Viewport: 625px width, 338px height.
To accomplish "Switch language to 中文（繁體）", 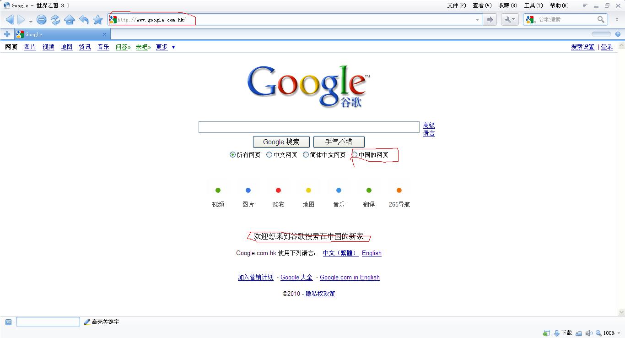I will [340, 253].
